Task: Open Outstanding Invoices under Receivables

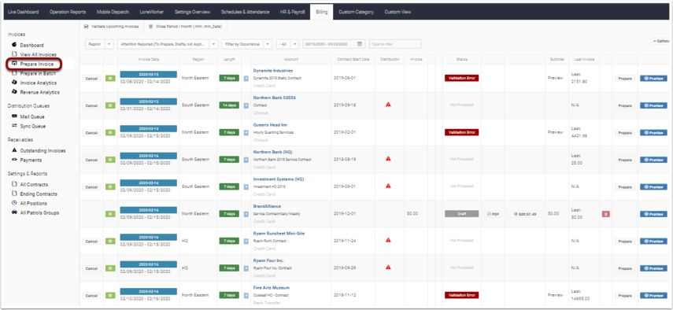Action: (43, 150)
